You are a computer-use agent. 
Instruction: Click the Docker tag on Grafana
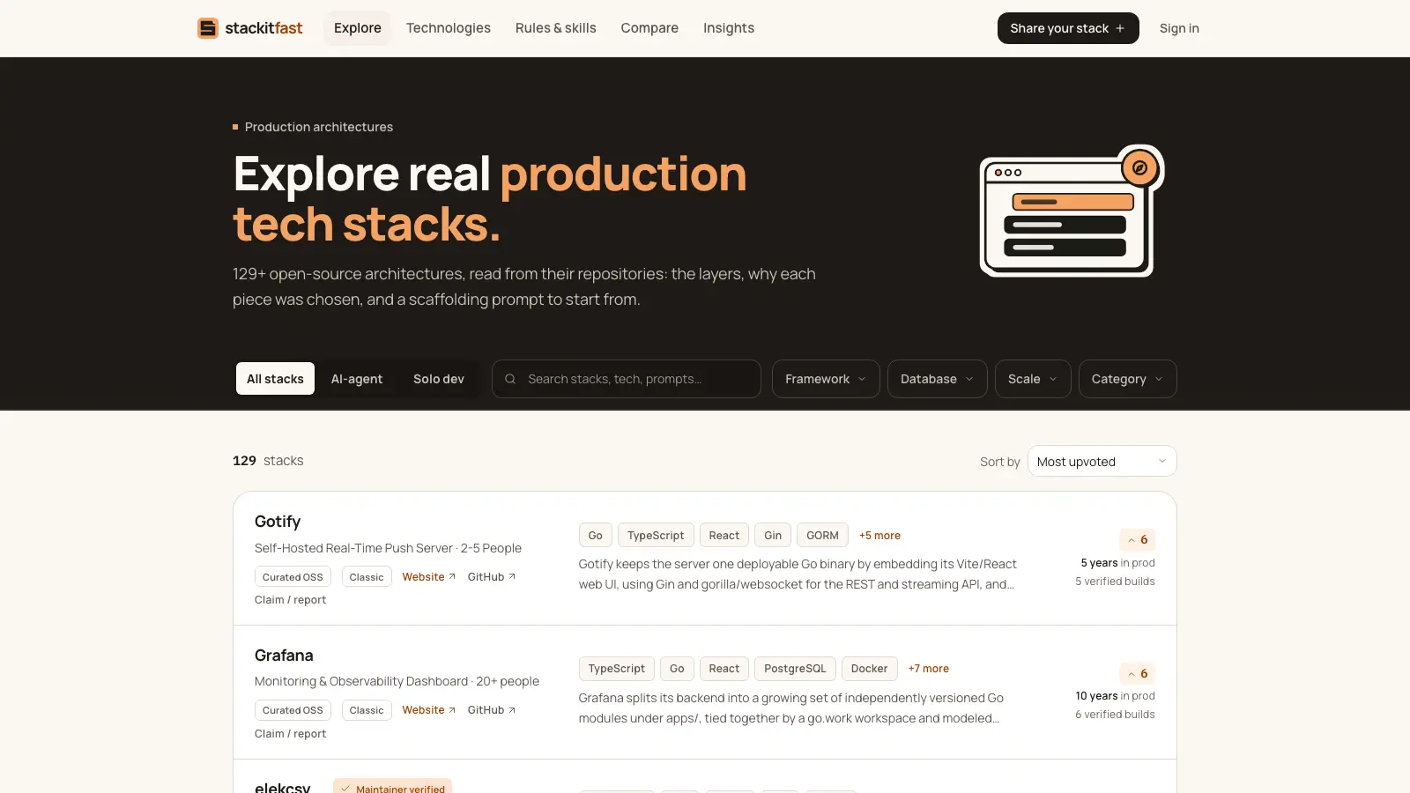(x=869, y=669)
